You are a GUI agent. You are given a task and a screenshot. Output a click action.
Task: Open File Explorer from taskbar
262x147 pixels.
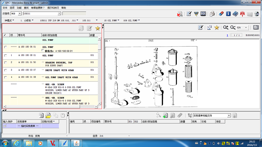tap(29, 143)
